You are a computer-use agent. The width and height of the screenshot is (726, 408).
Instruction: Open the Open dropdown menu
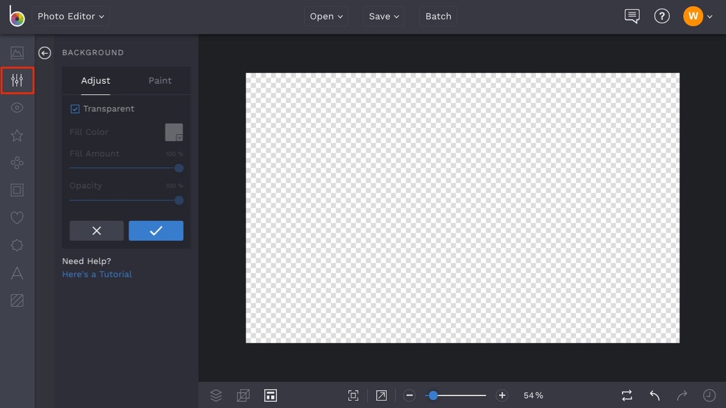pyautogui.click(x=325, y=16)
